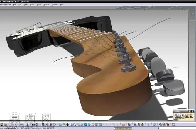This screenshot has width=196, height=130.
Task: Click the Create Shooting icon
Action: tap(160, 124)
